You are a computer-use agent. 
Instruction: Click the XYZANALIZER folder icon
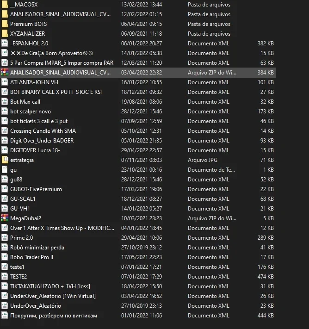[x=5, y=34]
